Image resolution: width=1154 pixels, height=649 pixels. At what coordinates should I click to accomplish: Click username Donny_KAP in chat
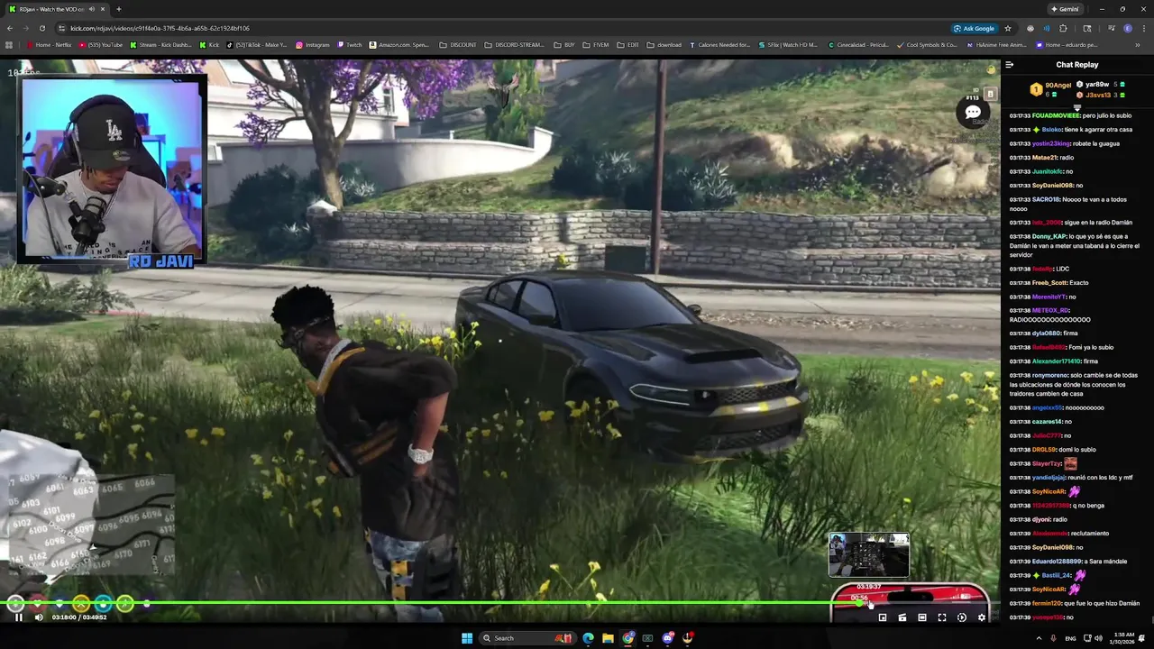1049,236
